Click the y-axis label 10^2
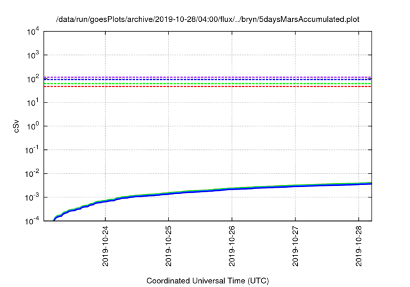The image size is (410, 287). [x=33, y=79]
